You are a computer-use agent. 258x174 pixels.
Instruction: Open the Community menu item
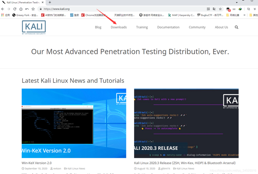197,27
